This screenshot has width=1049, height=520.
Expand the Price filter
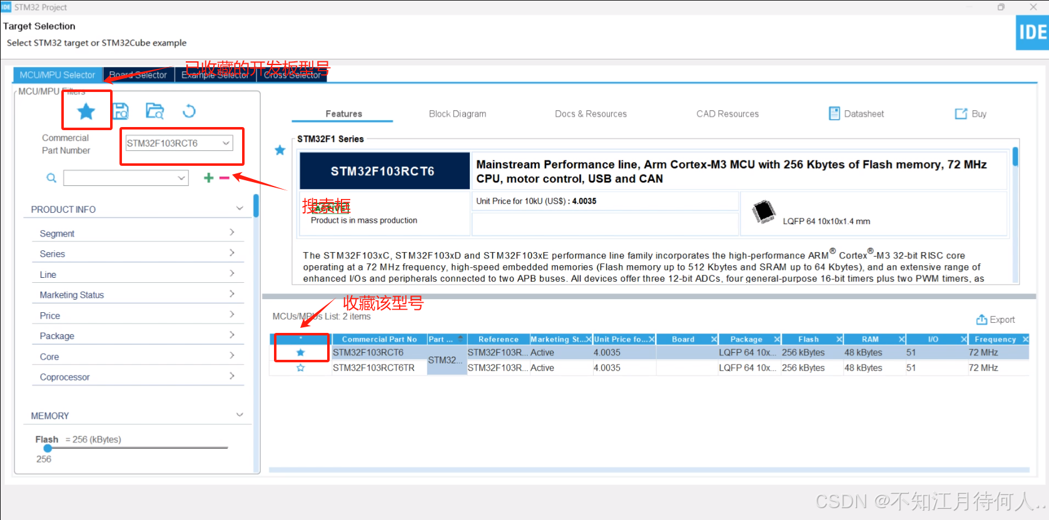pos(232,314)
